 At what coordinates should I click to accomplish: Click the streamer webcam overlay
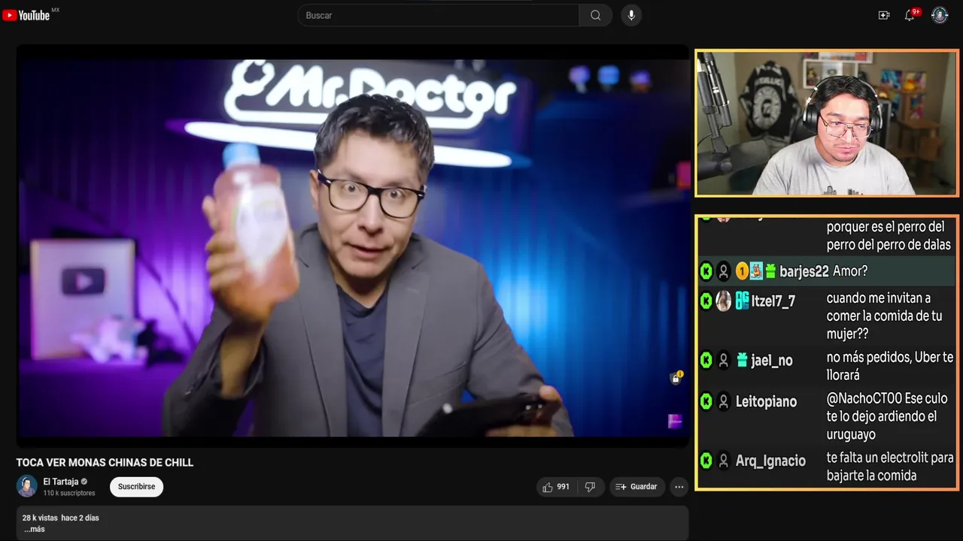click(826, 123)
